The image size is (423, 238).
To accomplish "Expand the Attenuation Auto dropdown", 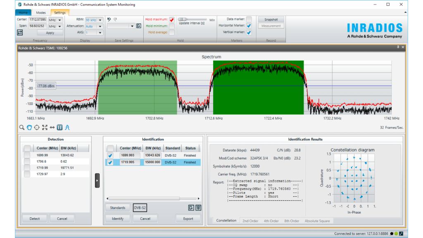I will 100,26.
